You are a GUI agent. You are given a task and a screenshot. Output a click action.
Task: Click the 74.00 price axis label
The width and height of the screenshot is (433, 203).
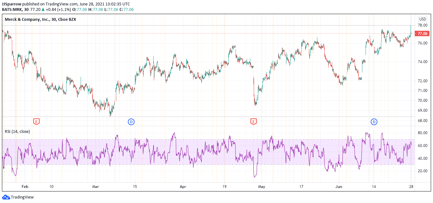(x=422, y=62)
